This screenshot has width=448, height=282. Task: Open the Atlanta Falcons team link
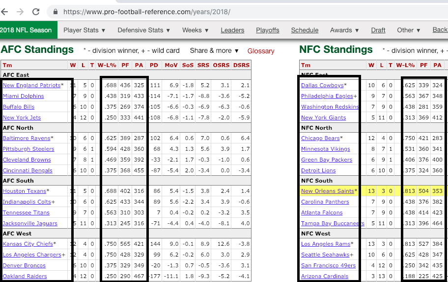click(322, 213)
